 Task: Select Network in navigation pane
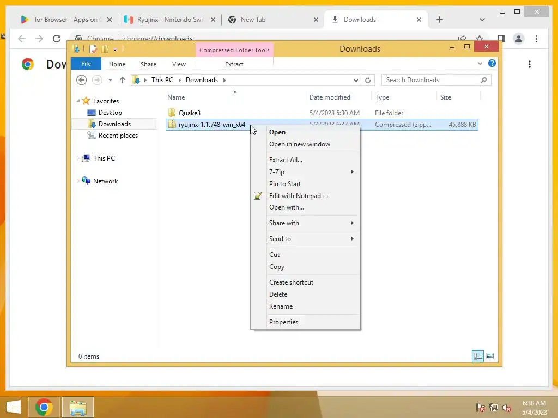click(x=105, y=181)
